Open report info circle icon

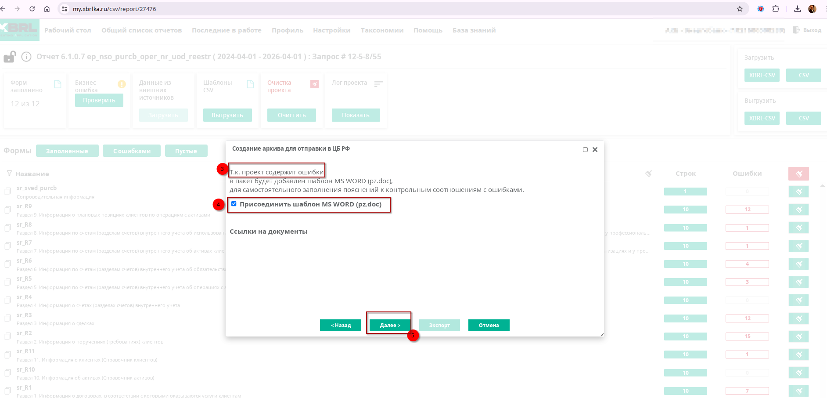(x=26, y=57)
